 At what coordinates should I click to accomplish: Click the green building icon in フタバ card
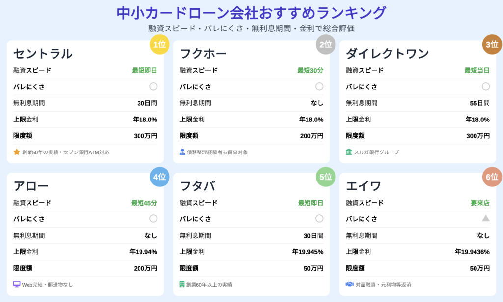tap(182, 284)
